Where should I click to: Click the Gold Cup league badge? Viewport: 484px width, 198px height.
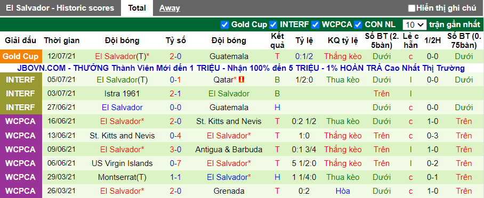pyautogui.click(x=21, y=56)
